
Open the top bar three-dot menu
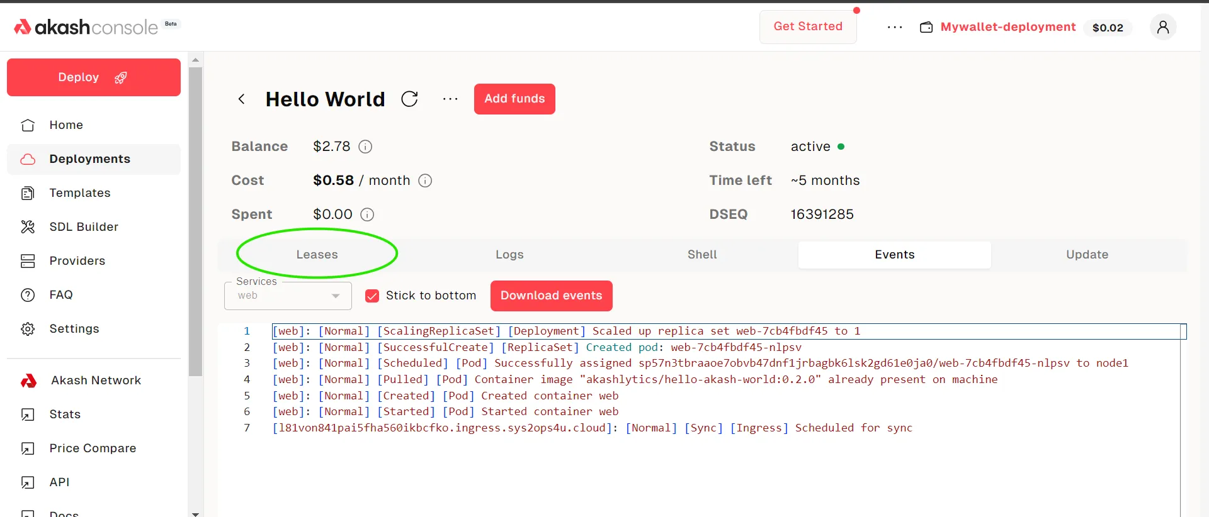pyautogui.click(x=895, y=27)
